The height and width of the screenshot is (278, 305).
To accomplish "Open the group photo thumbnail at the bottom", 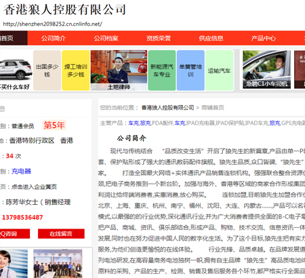I will point(58,264).
